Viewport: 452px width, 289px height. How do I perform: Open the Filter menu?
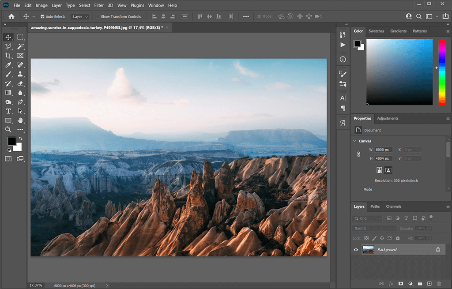[x=99, y=5]
